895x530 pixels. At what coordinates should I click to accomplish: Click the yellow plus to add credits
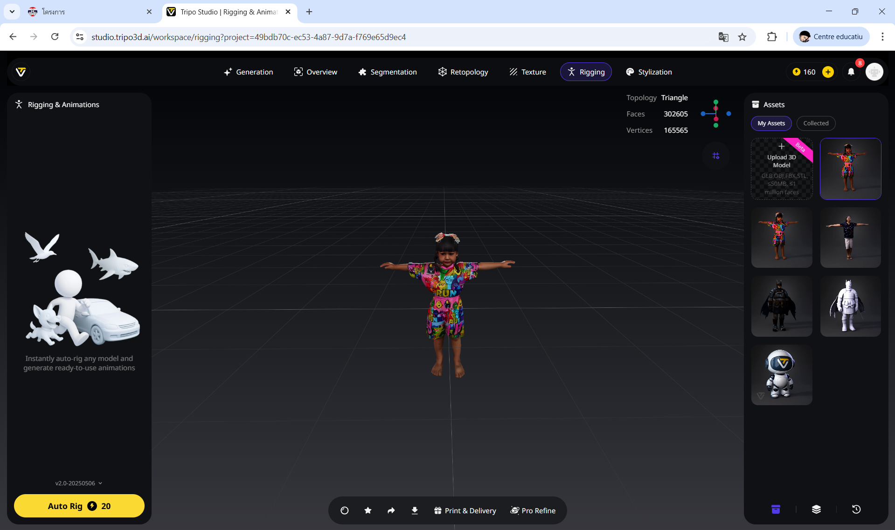pyautogui.click(x=828, y=72)
